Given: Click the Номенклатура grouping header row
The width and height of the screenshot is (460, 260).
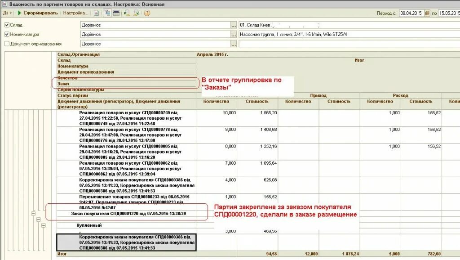Looking at the screenshot, I should tap(126, 66).
